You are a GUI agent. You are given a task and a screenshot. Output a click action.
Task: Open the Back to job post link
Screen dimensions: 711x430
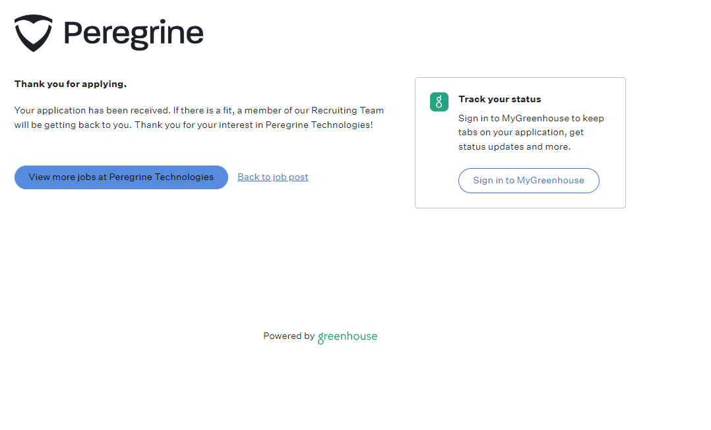pos(272,177)
